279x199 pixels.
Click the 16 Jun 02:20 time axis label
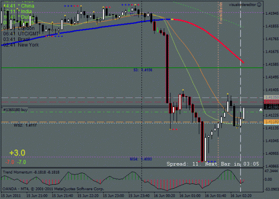coord(241,196)
